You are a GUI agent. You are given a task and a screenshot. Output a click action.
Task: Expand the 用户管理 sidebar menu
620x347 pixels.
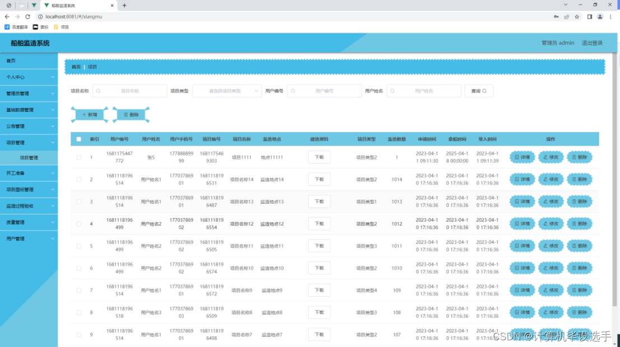(29, 239)
